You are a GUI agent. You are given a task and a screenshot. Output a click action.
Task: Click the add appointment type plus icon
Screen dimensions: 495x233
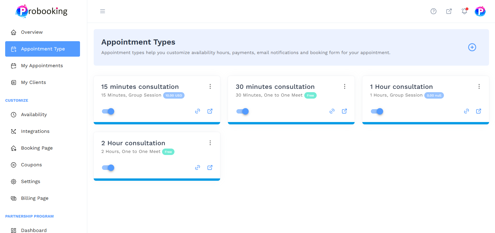click(472, 47)
